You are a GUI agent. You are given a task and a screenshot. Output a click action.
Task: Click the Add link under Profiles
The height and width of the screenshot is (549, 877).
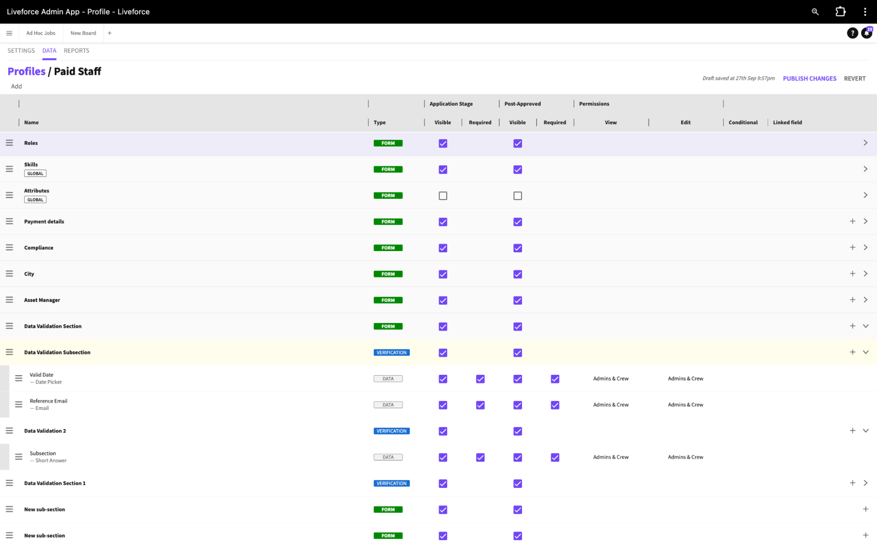click(x=16, y=86)
